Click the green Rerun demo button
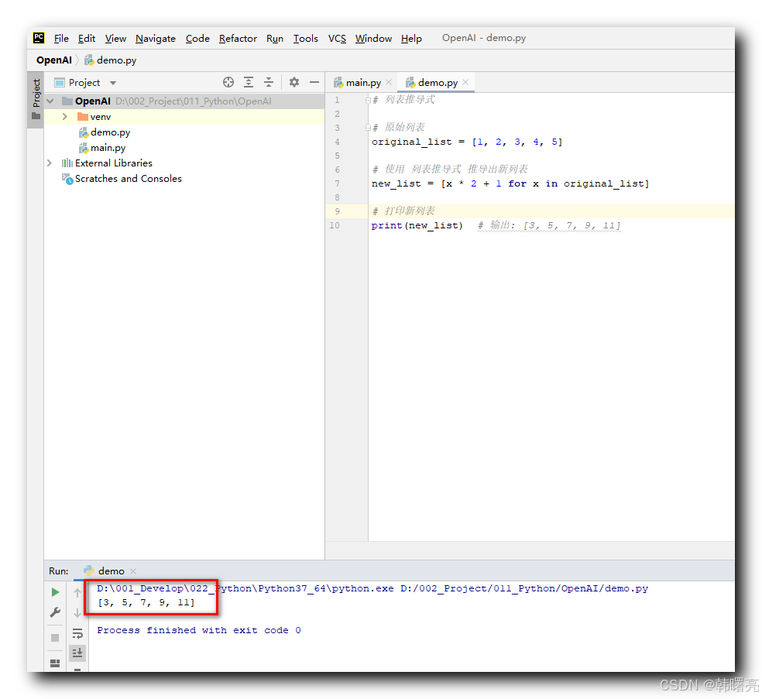 [x=56, y=592]
